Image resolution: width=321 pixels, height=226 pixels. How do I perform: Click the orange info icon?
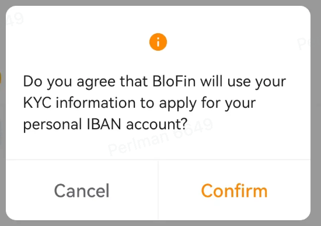(158, 42)
